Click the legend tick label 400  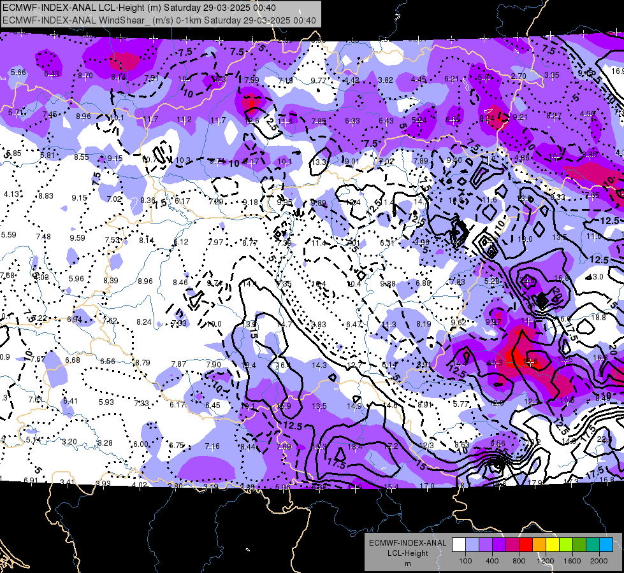click(492, 561)
